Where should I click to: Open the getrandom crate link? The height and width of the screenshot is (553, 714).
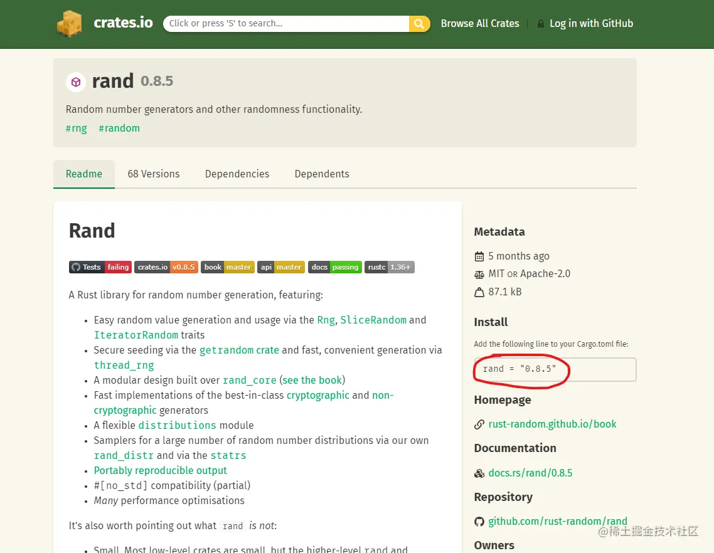coord(239,350)
